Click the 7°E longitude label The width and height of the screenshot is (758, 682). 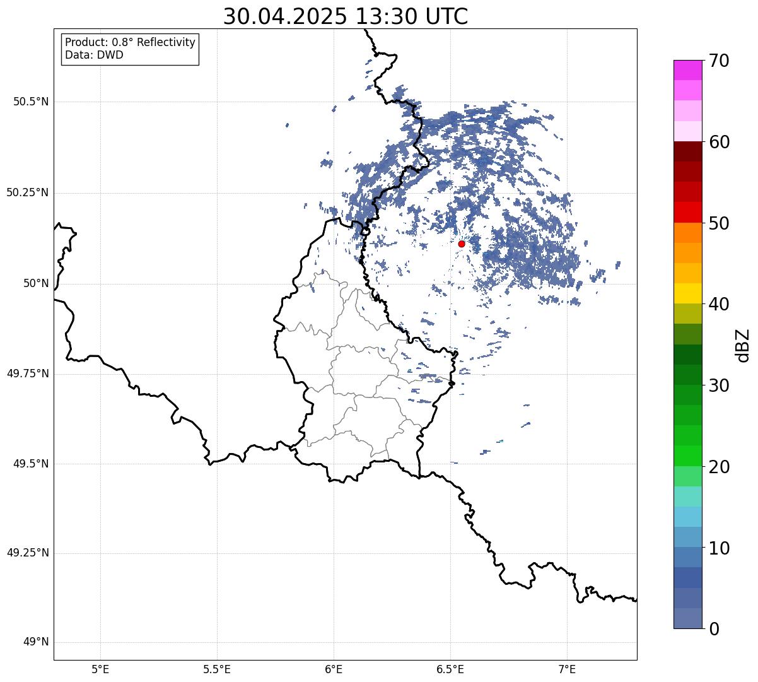[568, 669]
